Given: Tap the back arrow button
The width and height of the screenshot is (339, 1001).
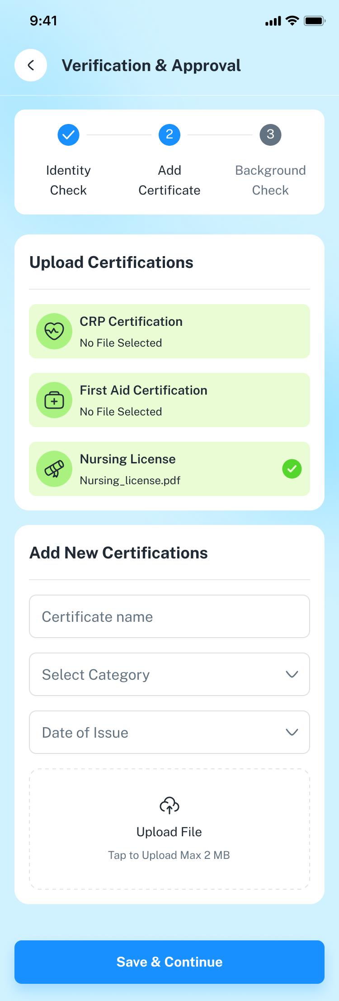Looking at the screenshot, I should (x=31, y=65).
